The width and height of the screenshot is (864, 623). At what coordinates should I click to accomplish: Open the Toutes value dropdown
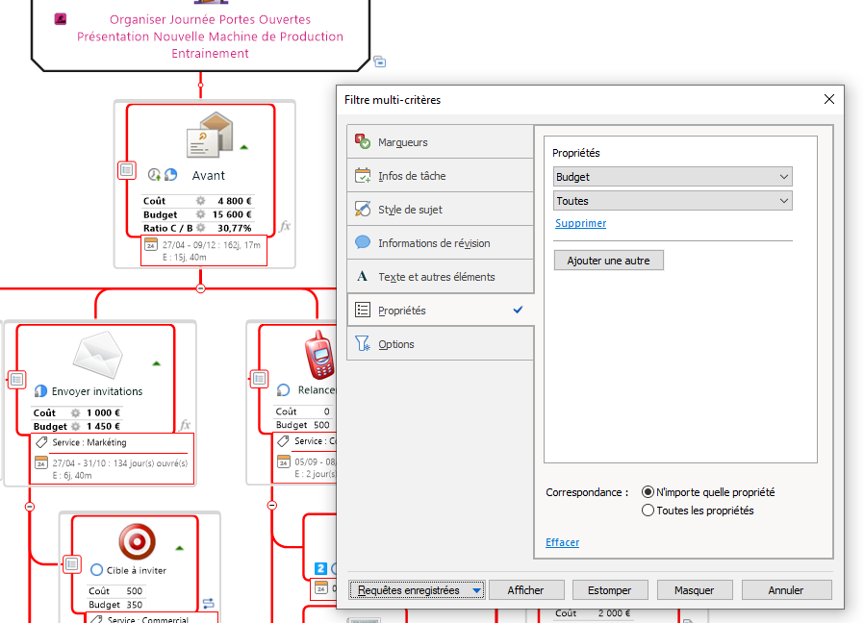[673, 201]
